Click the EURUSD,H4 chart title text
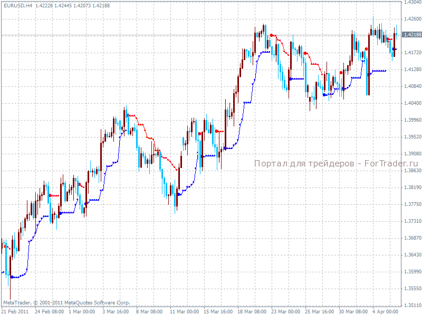Image resolution: width=422 pixels, height=316 pixels. click(x=18, y=6)
